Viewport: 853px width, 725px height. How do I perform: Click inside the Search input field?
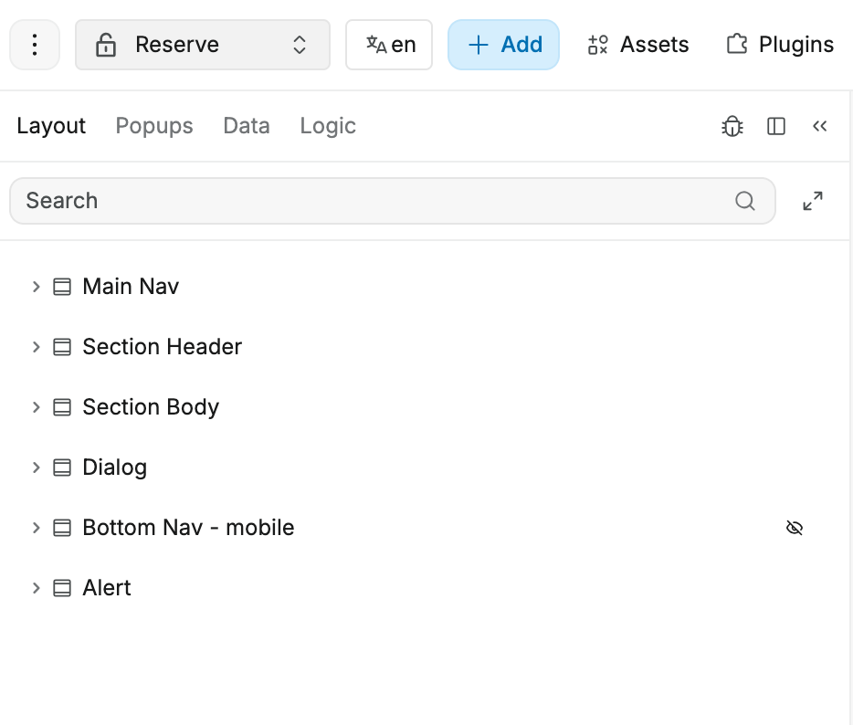[365, 201]
